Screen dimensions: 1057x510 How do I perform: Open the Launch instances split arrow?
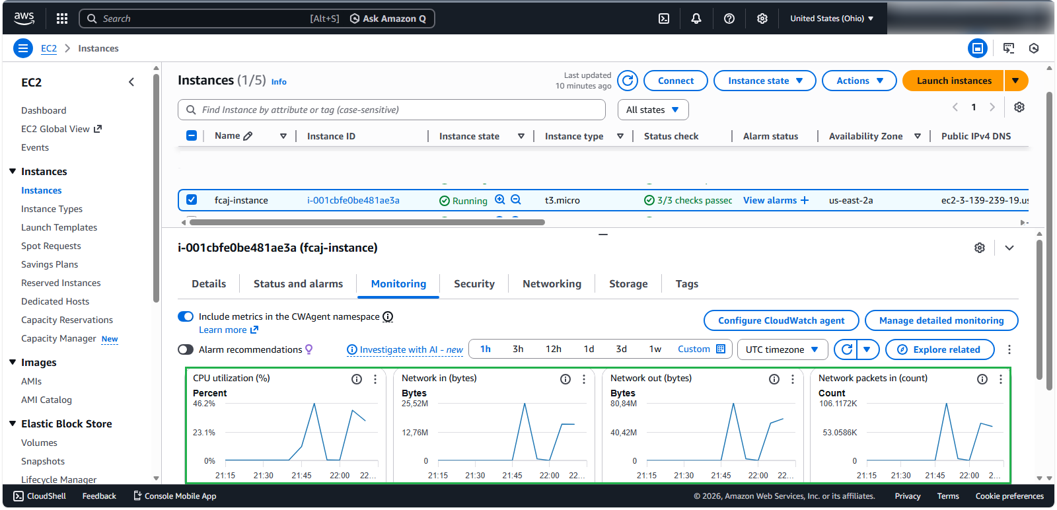pos(1016,81)
